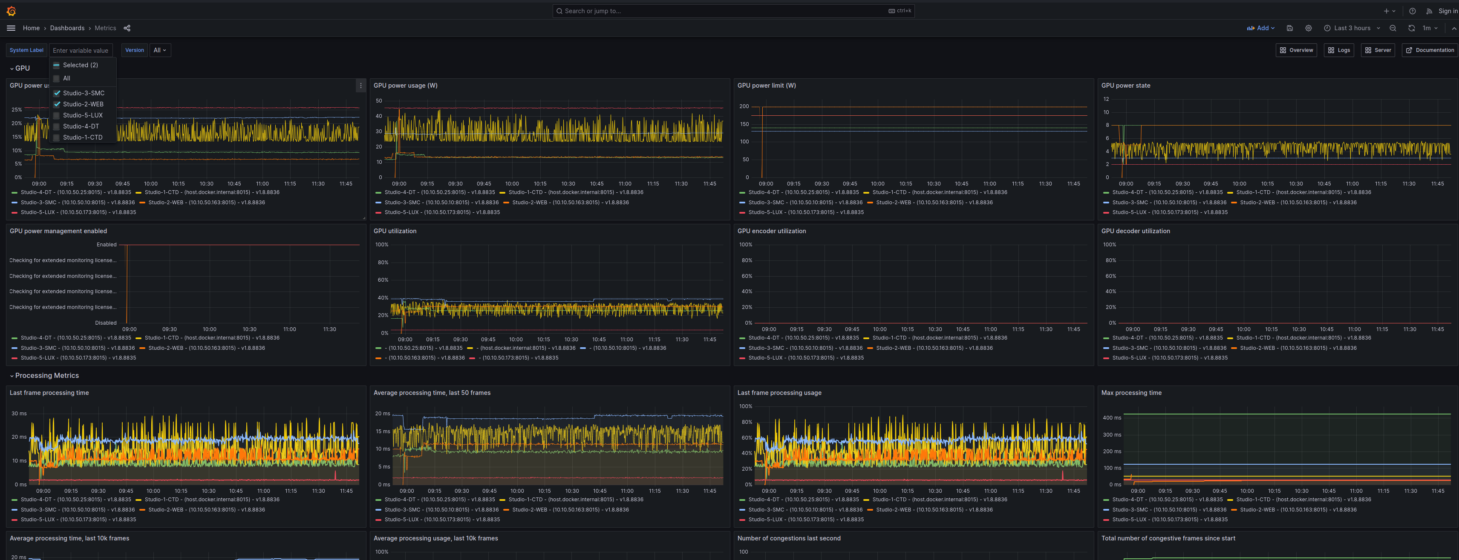Open the hamburger navigation menu
This screenshot has width=1459, height=560.
point(11,28)
